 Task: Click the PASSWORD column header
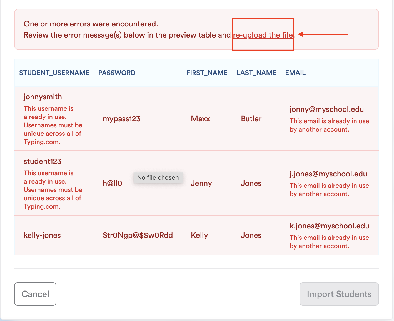pos(117,73)
